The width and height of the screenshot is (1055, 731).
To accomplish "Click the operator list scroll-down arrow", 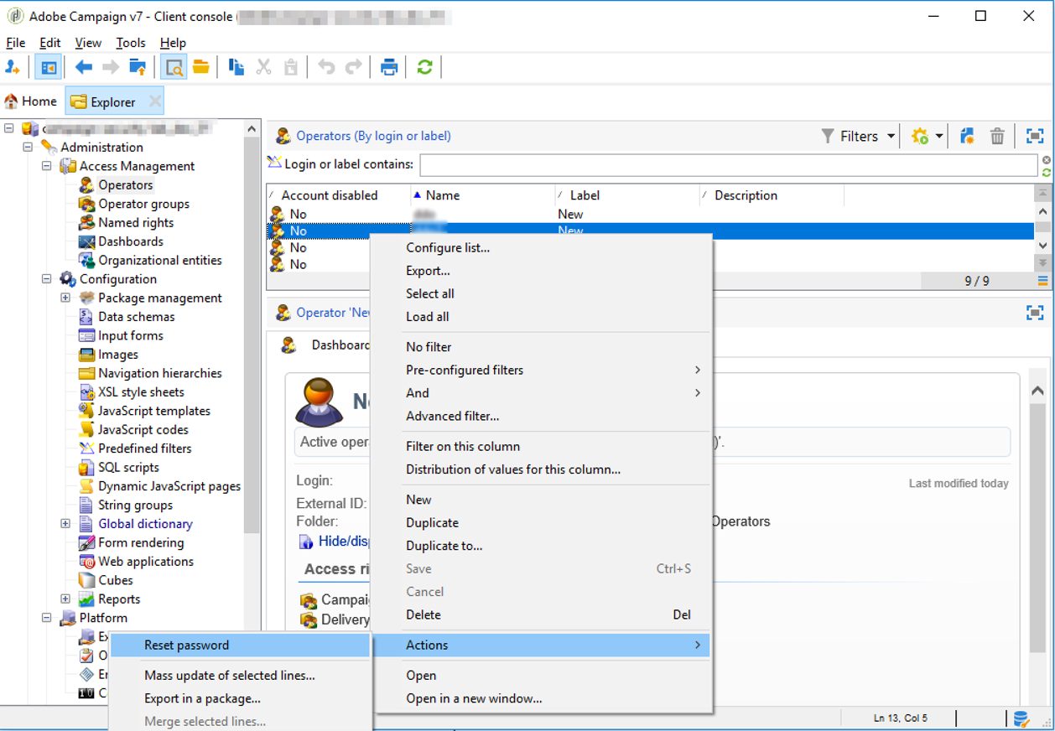I will pos(1043,246).
